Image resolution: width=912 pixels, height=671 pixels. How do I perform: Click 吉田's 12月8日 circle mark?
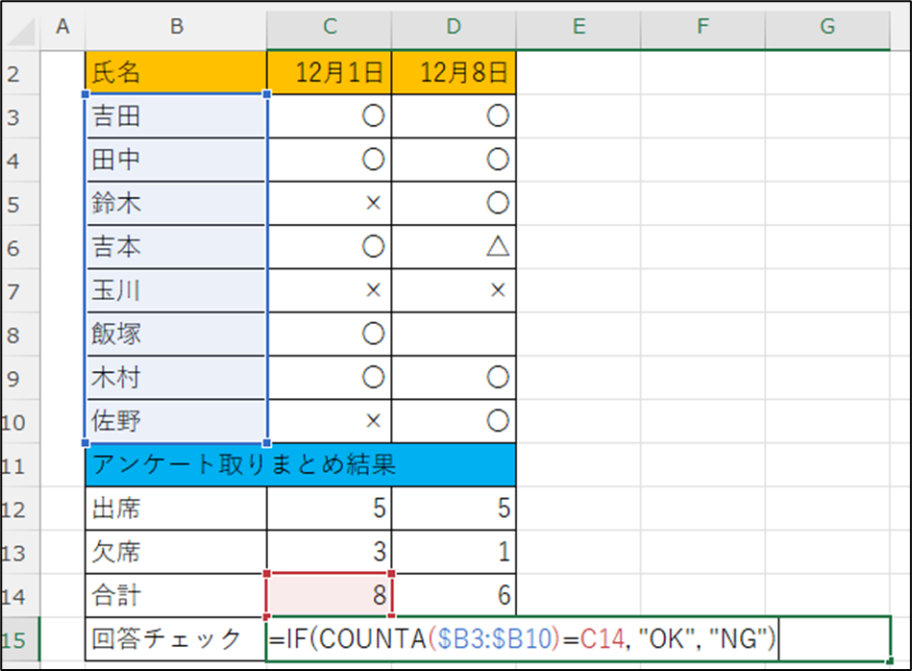click(498, 115)
